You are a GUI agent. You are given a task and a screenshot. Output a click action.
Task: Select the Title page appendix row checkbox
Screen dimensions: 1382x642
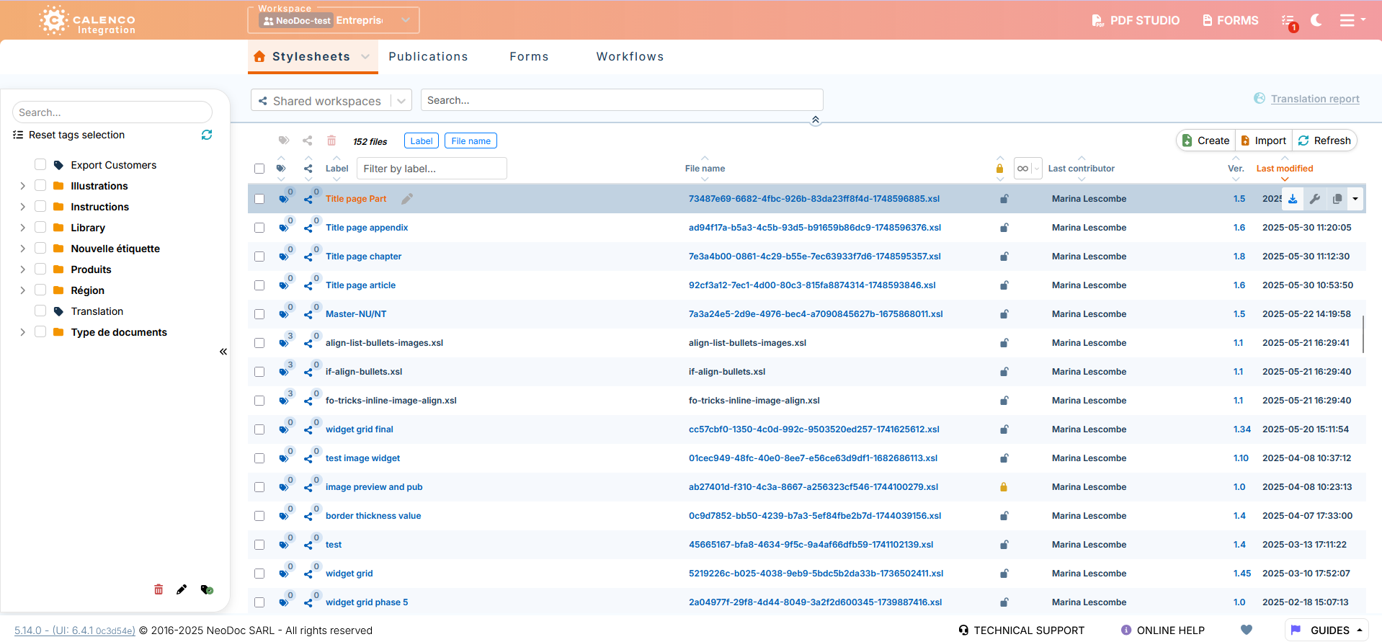[x=259, y=228]
